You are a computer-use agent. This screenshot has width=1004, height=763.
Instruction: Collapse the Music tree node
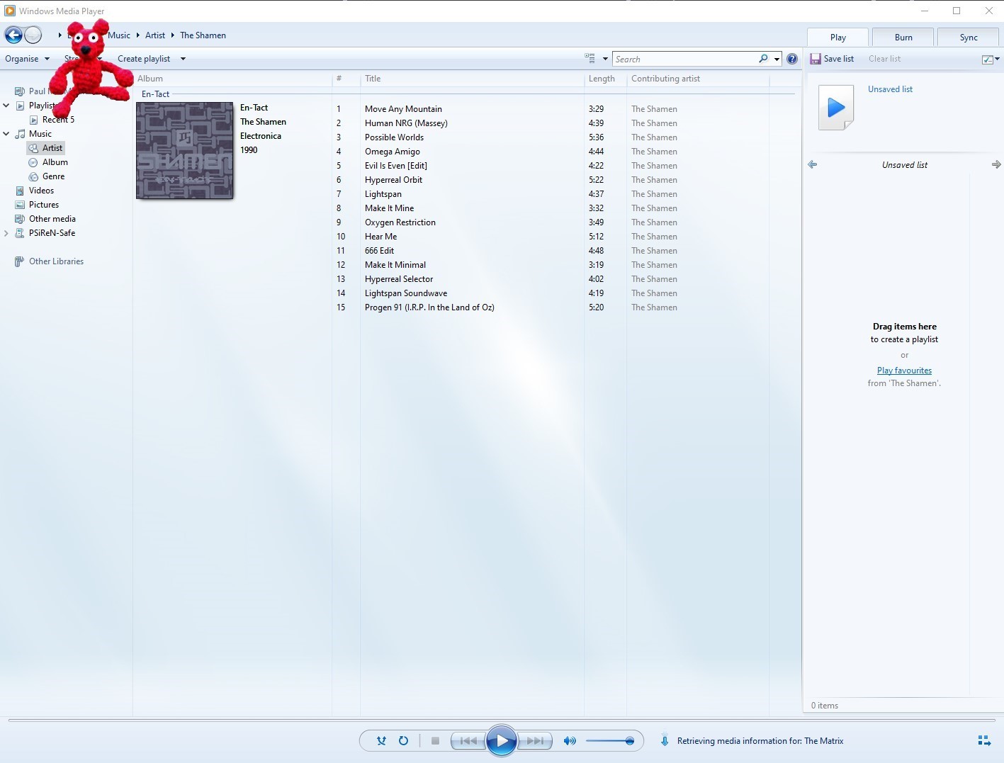coord(6,134)
